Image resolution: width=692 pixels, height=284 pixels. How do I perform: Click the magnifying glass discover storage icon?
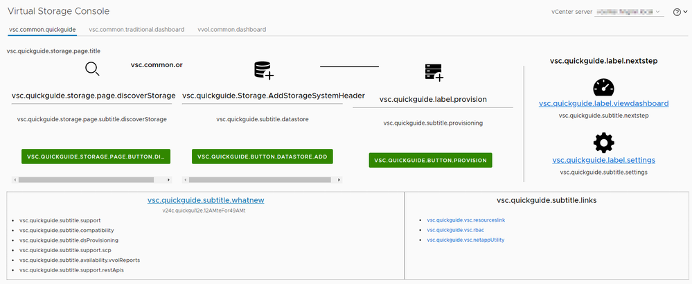[x=92, y=69]
